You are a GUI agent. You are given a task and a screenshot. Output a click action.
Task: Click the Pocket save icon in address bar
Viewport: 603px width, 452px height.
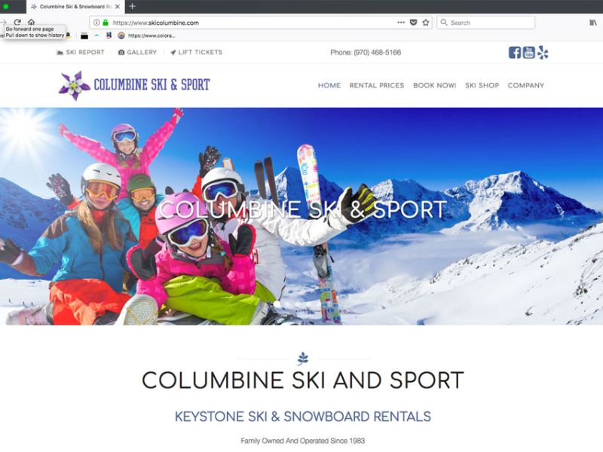[x=413, y=23]
